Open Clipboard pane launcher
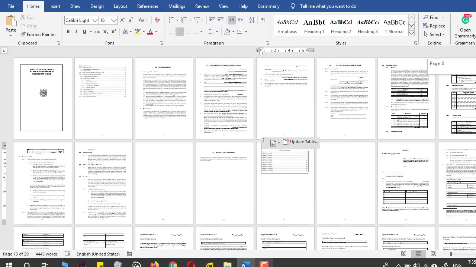 tap(58, 43)
